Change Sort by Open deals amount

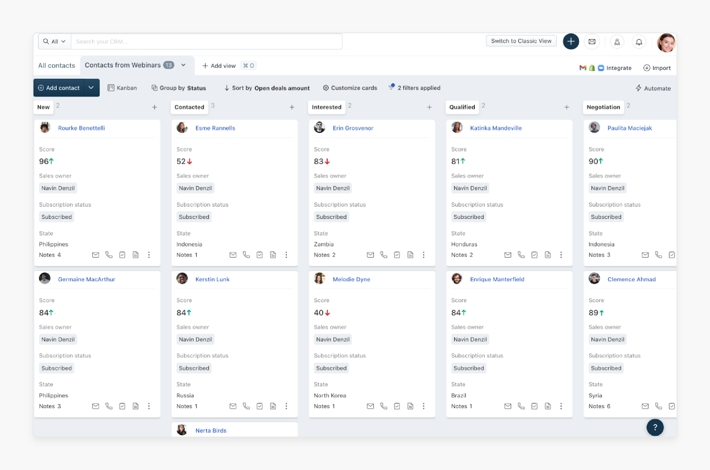267,88
